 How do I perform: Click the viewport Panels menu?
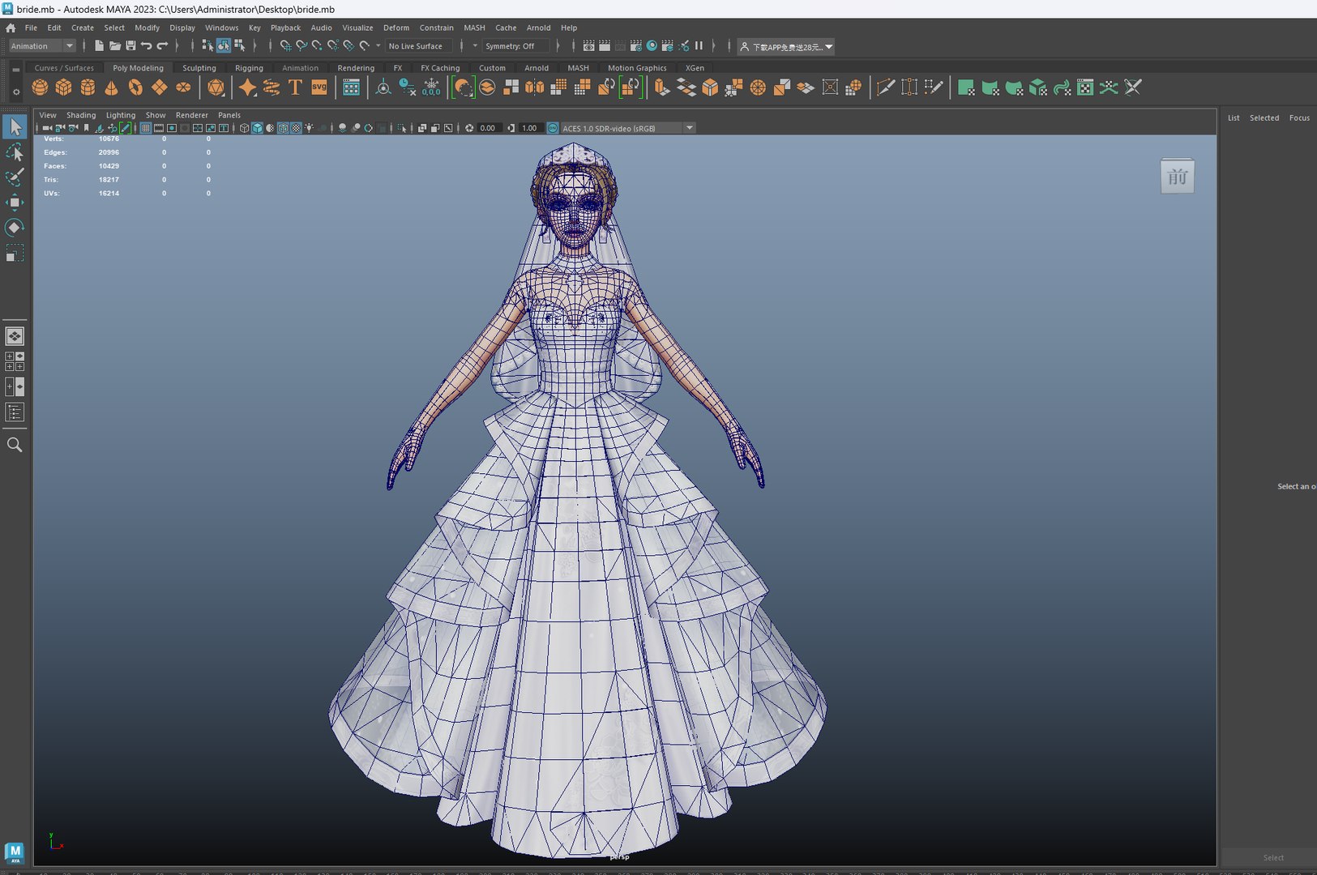(x=229, y=115)
